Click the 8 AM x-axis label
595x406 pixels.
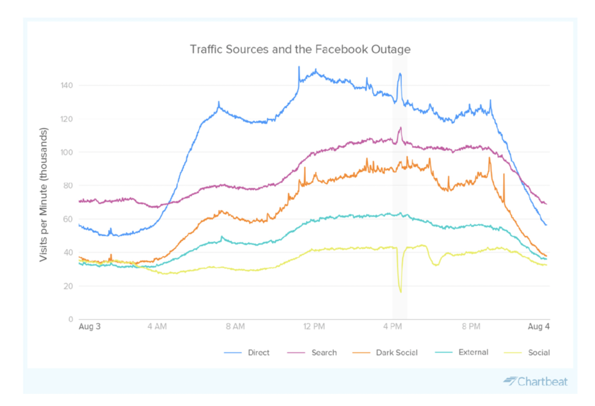[235, 327]
